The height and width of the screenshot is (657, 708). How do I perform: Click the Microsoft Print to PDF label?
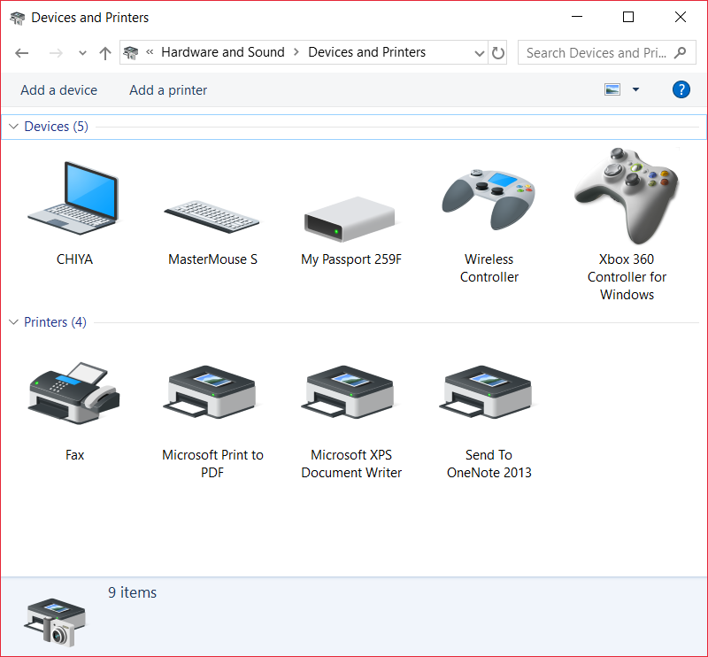pos(212,464)
